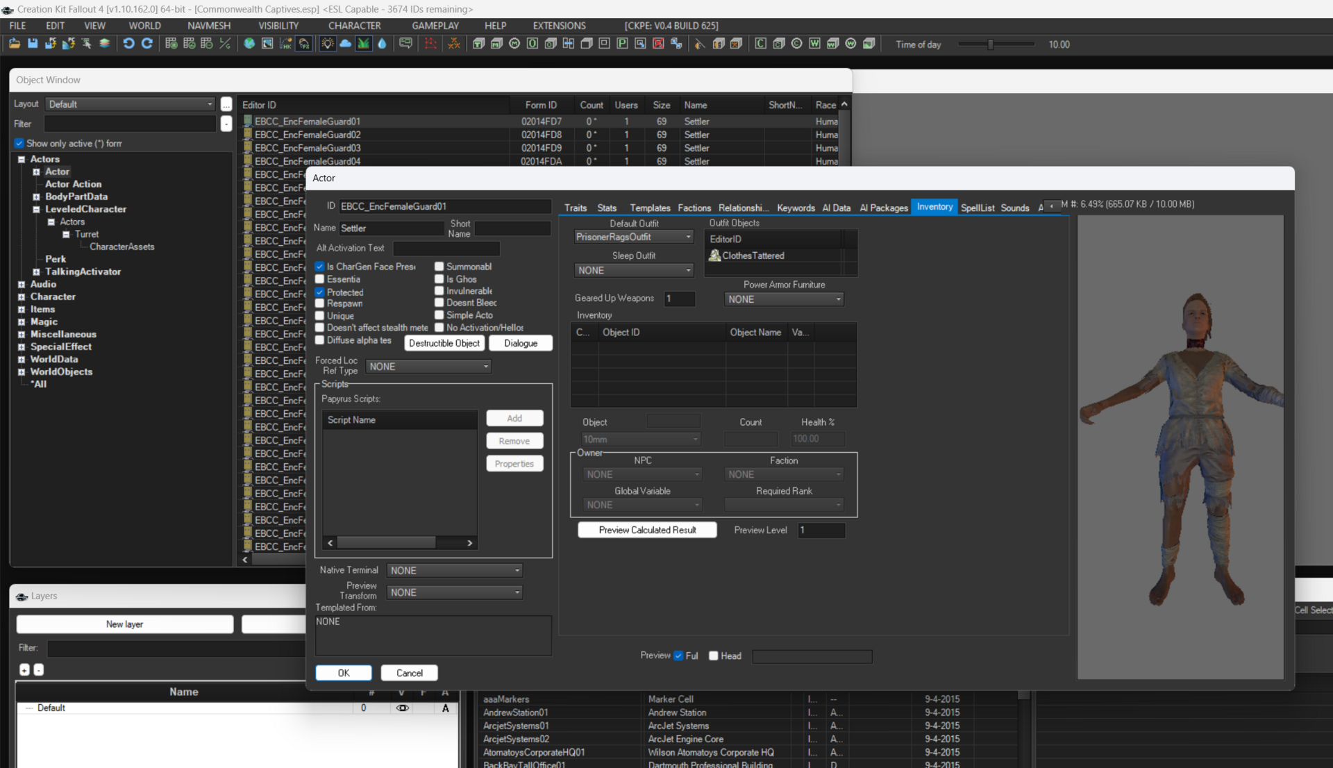
Task: Open the Layout Default dropdown
Action: click(130, 104)
